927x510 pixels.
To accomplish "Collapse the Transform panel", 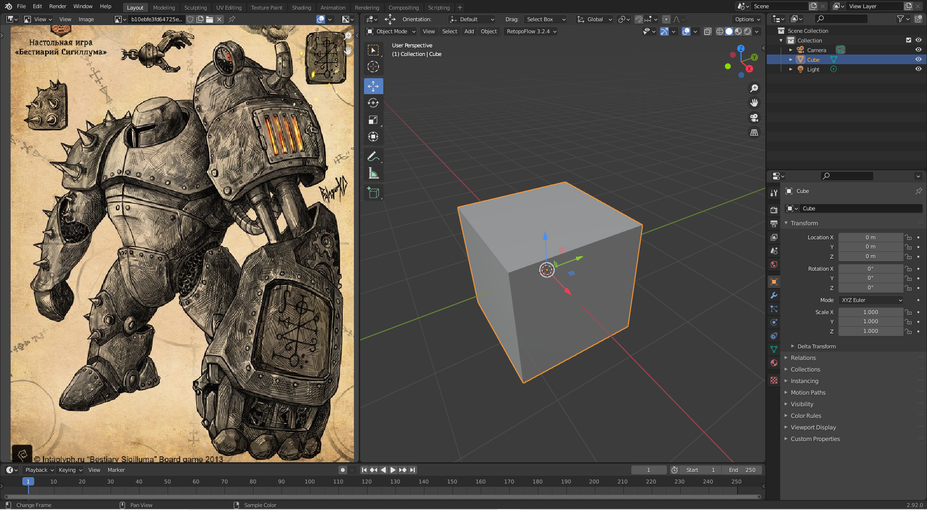I will (x=804, y=223).
